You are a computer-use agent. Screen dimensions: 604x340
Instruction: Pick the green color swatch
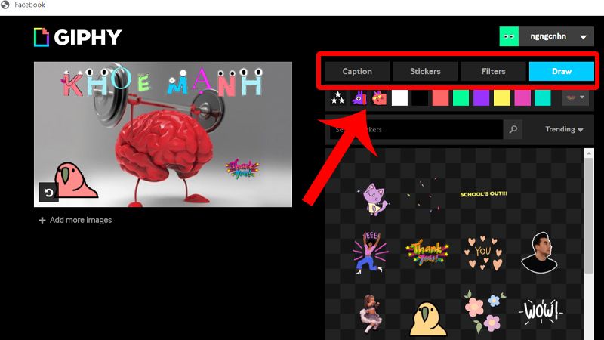(x=461, y=98)
